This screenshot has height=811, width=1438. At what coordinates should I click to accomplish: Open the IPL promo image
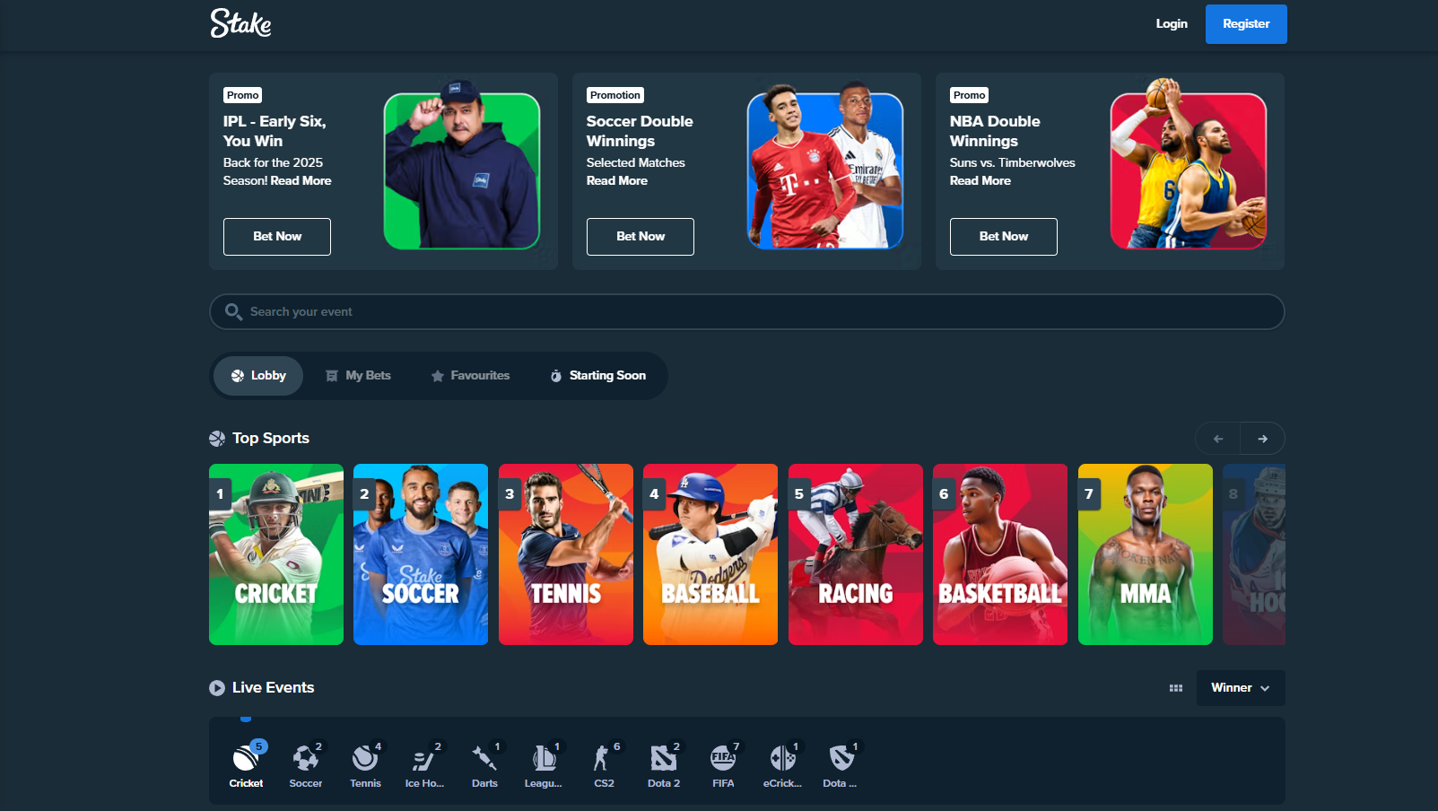(x=462, y=167)
